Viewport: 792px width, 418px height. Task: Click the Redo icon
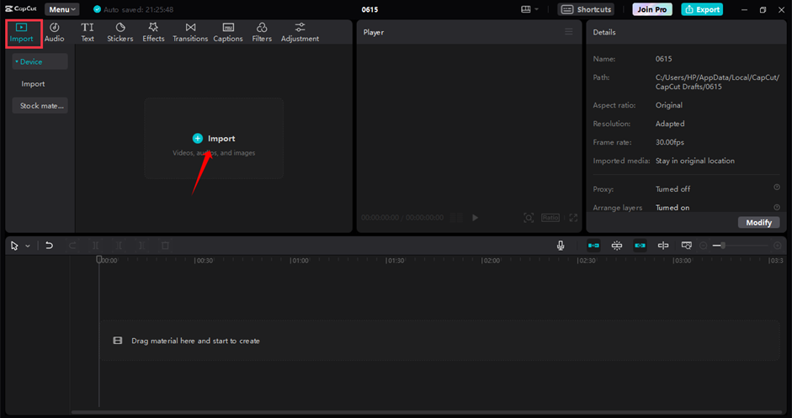pos(72,246)
